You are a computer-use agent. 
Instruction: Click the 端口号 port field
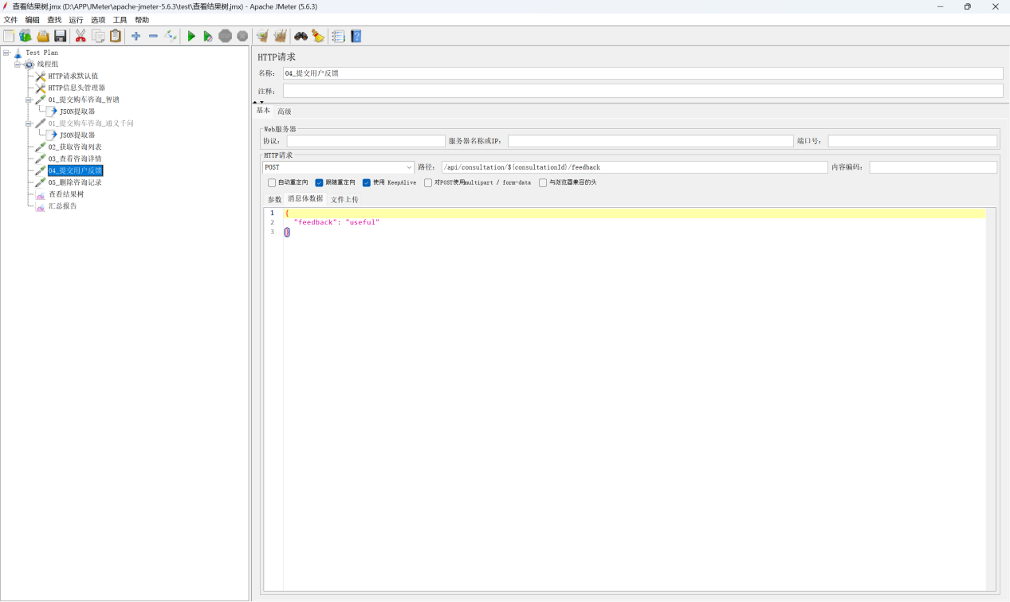point(912,141)
